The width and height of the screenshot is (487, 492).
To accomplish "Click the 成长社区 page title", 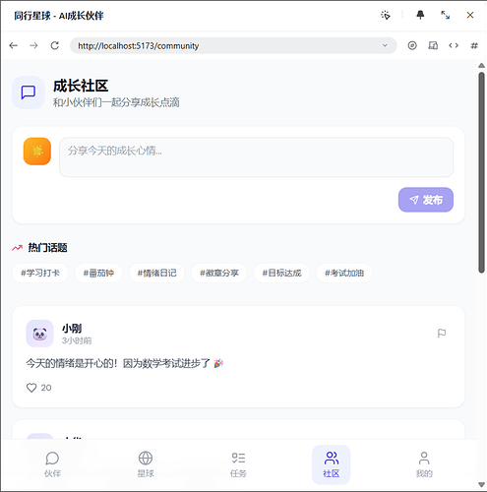I will (81, 86).
